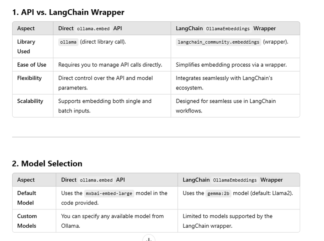Click 'OllamaEmbeddings' code in Model Selection header
This screenshot has width=324, height=241.
click(235, 180)
